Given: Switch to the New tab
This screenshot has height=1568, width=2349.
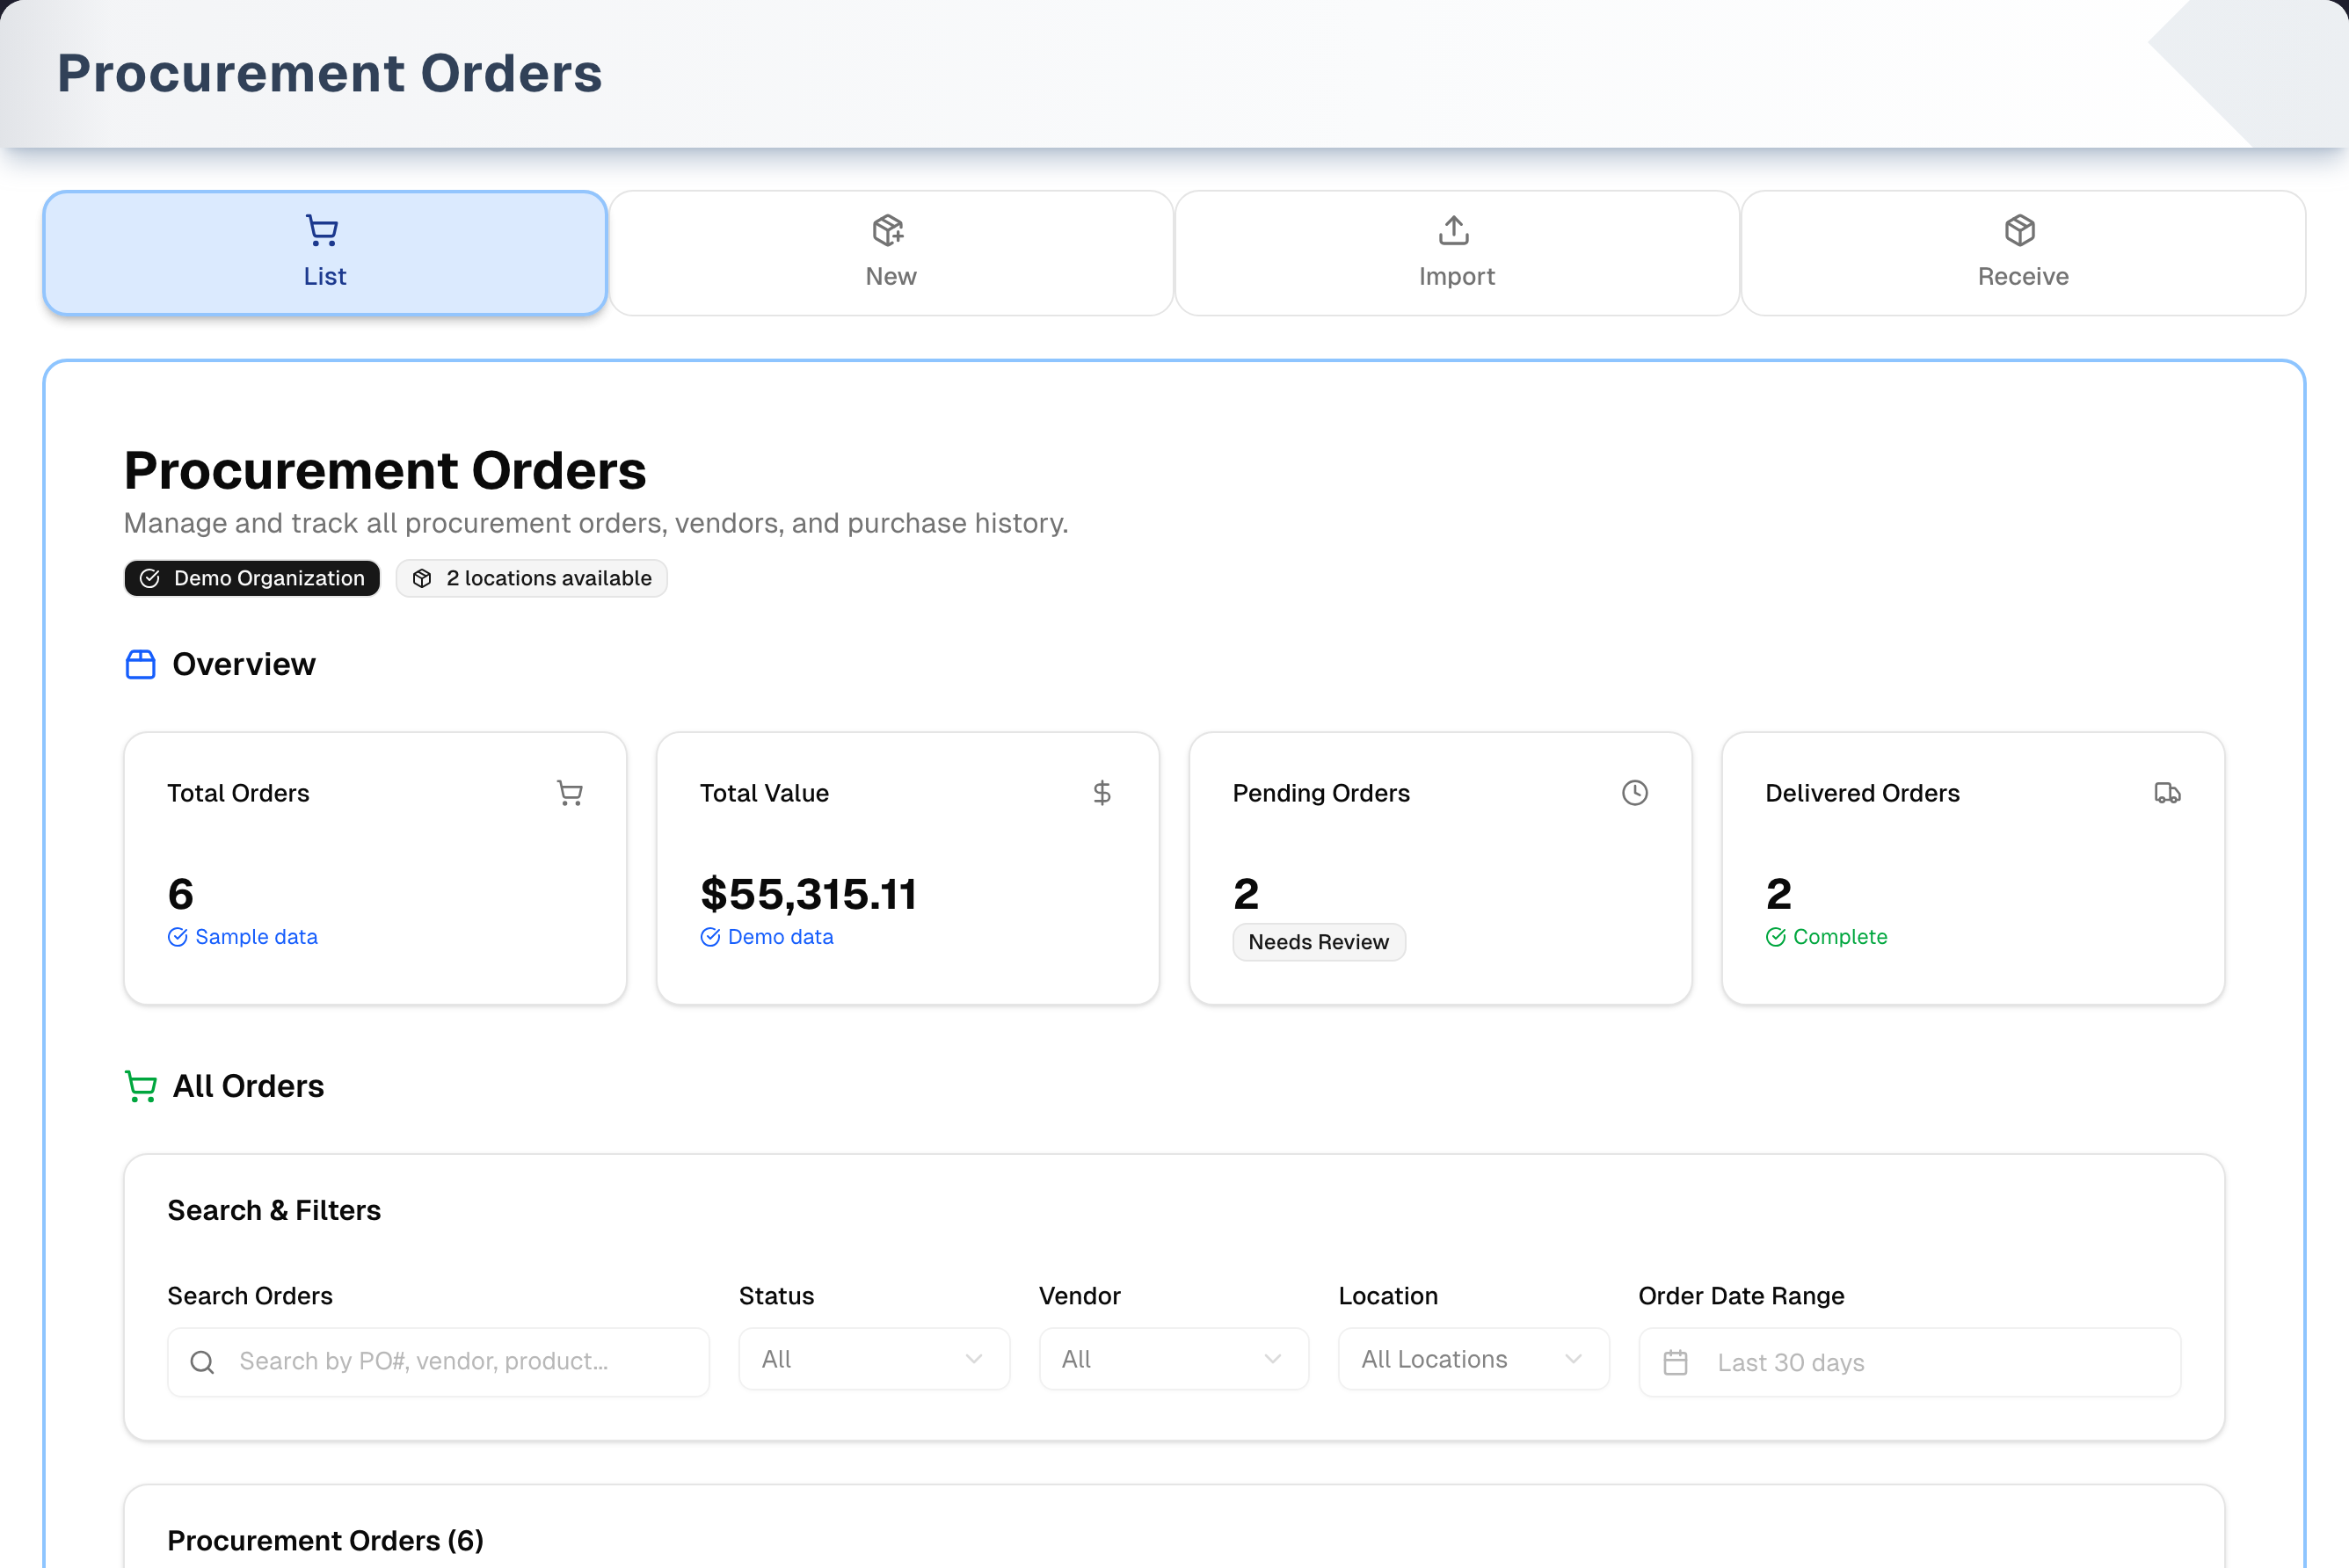Looking at the screenshot, I should tap(891, 253).
